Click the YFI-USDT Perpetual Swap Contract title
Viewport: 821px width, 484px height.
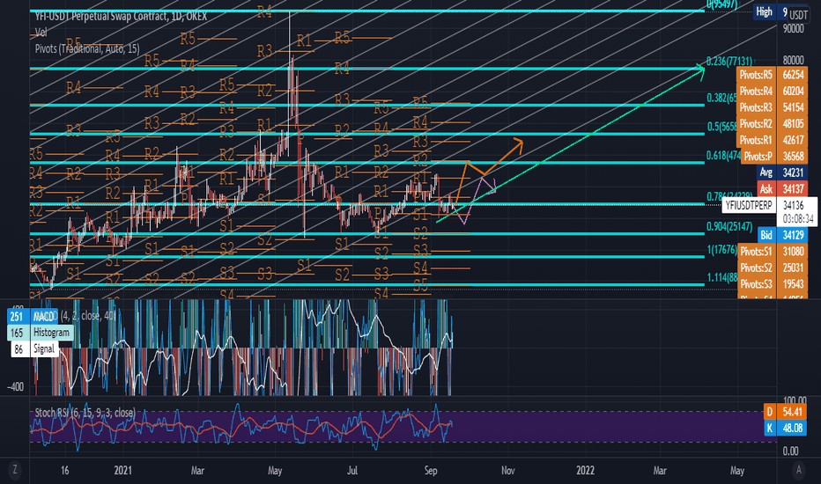(121, 16)
